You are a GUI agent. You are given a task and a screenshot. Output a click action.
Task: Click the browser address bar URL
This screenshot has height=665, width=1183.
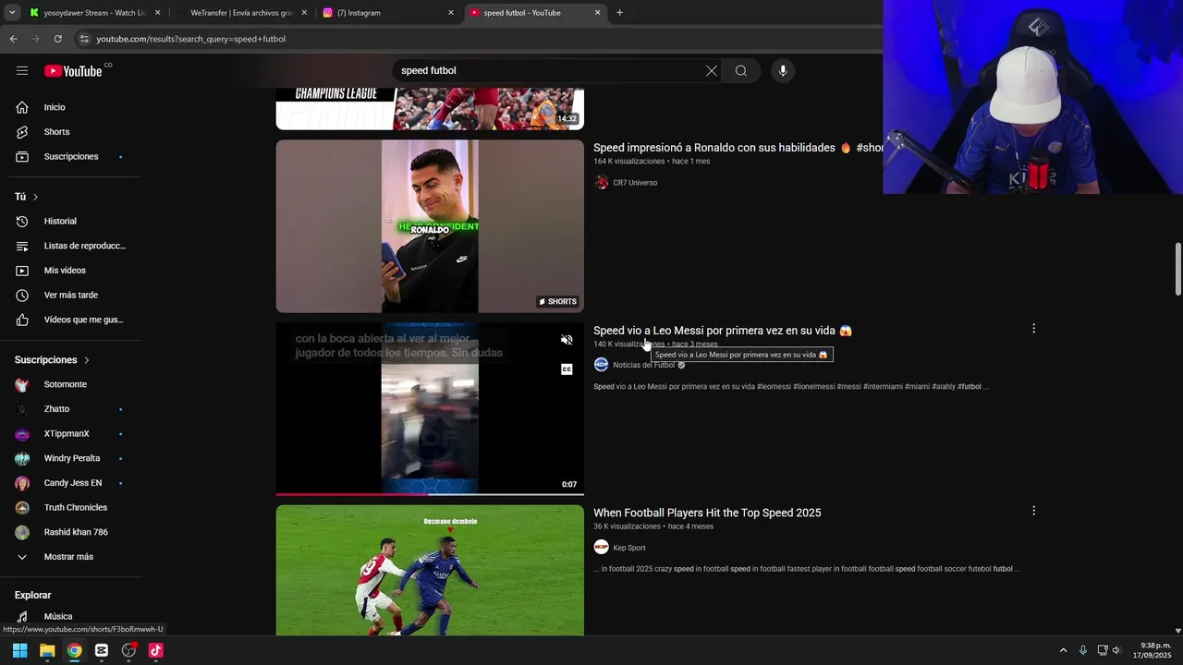[x=191, y=39]
